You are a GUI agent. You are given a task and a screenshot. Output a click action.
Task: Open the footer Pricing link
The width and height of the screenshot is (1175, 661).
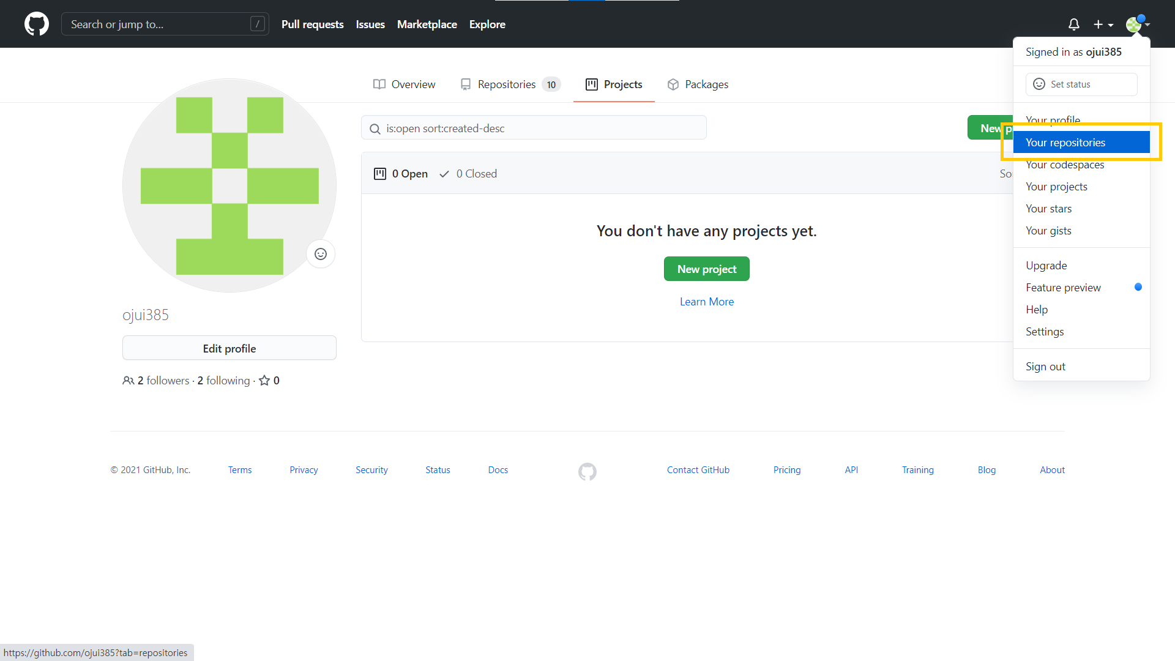[787, 470]
